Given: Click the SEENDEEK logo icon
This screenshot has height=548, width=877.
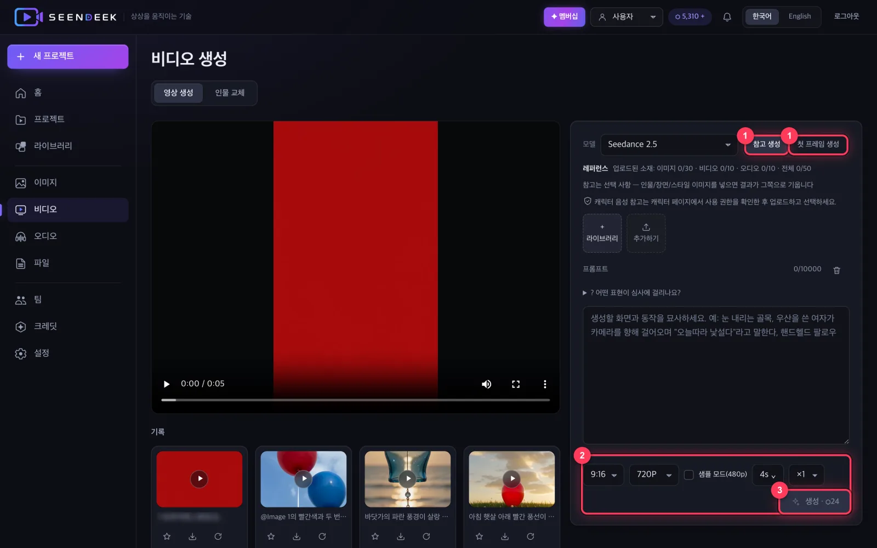Looking at the screenshot, I should tap(29, 17).
